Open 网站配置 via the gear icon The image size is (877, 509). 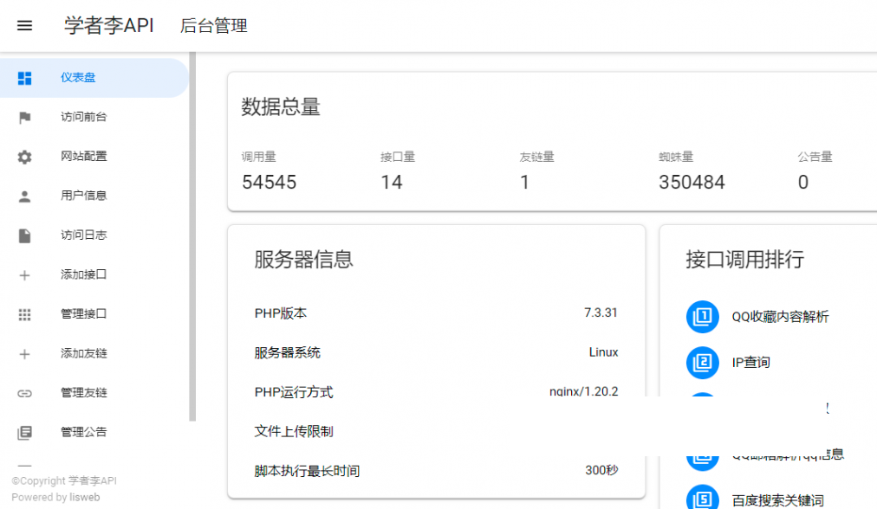pyautogui.click(x=26, y=156)
